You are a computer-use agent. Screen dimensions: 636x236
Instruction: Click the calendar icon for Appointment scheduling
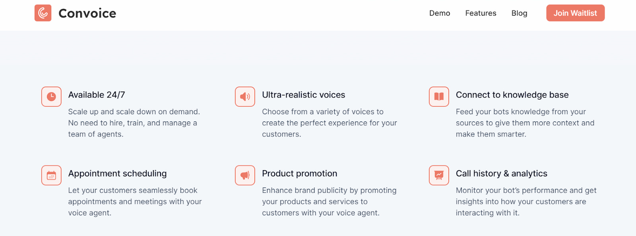51,175
